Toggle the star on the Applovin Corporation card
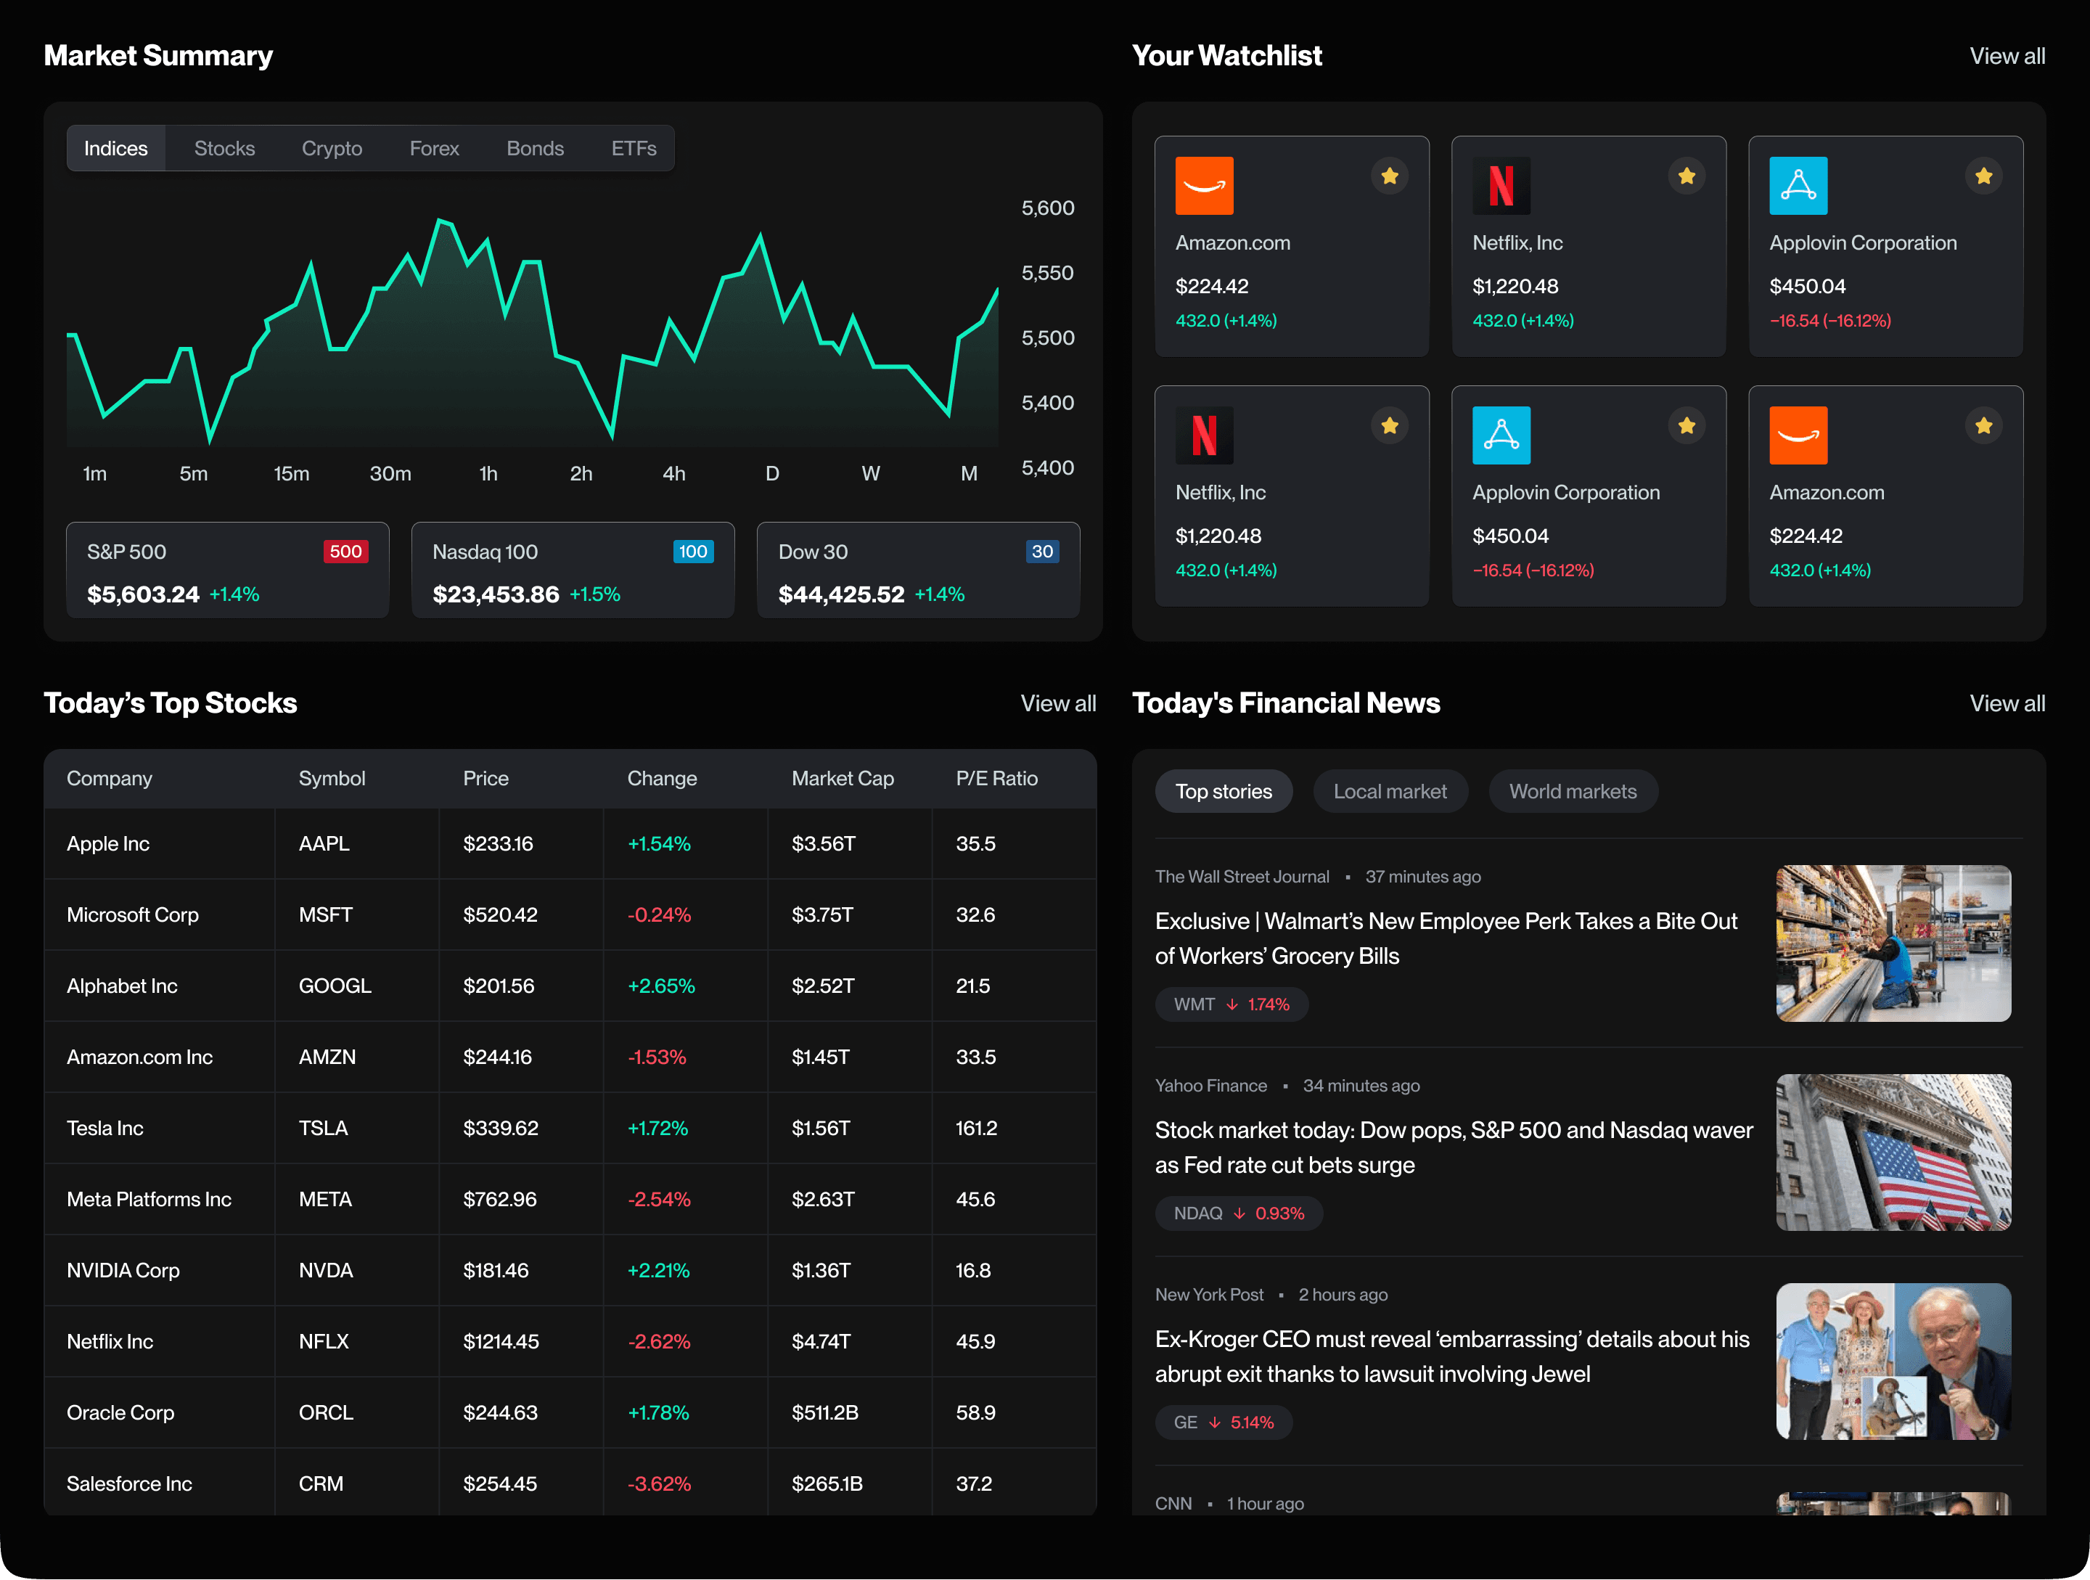2090x1580 pixels. (1984, 175)
